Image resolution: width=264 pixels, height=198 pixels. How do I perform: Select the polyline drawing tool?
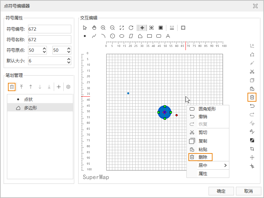pos(94,36)
